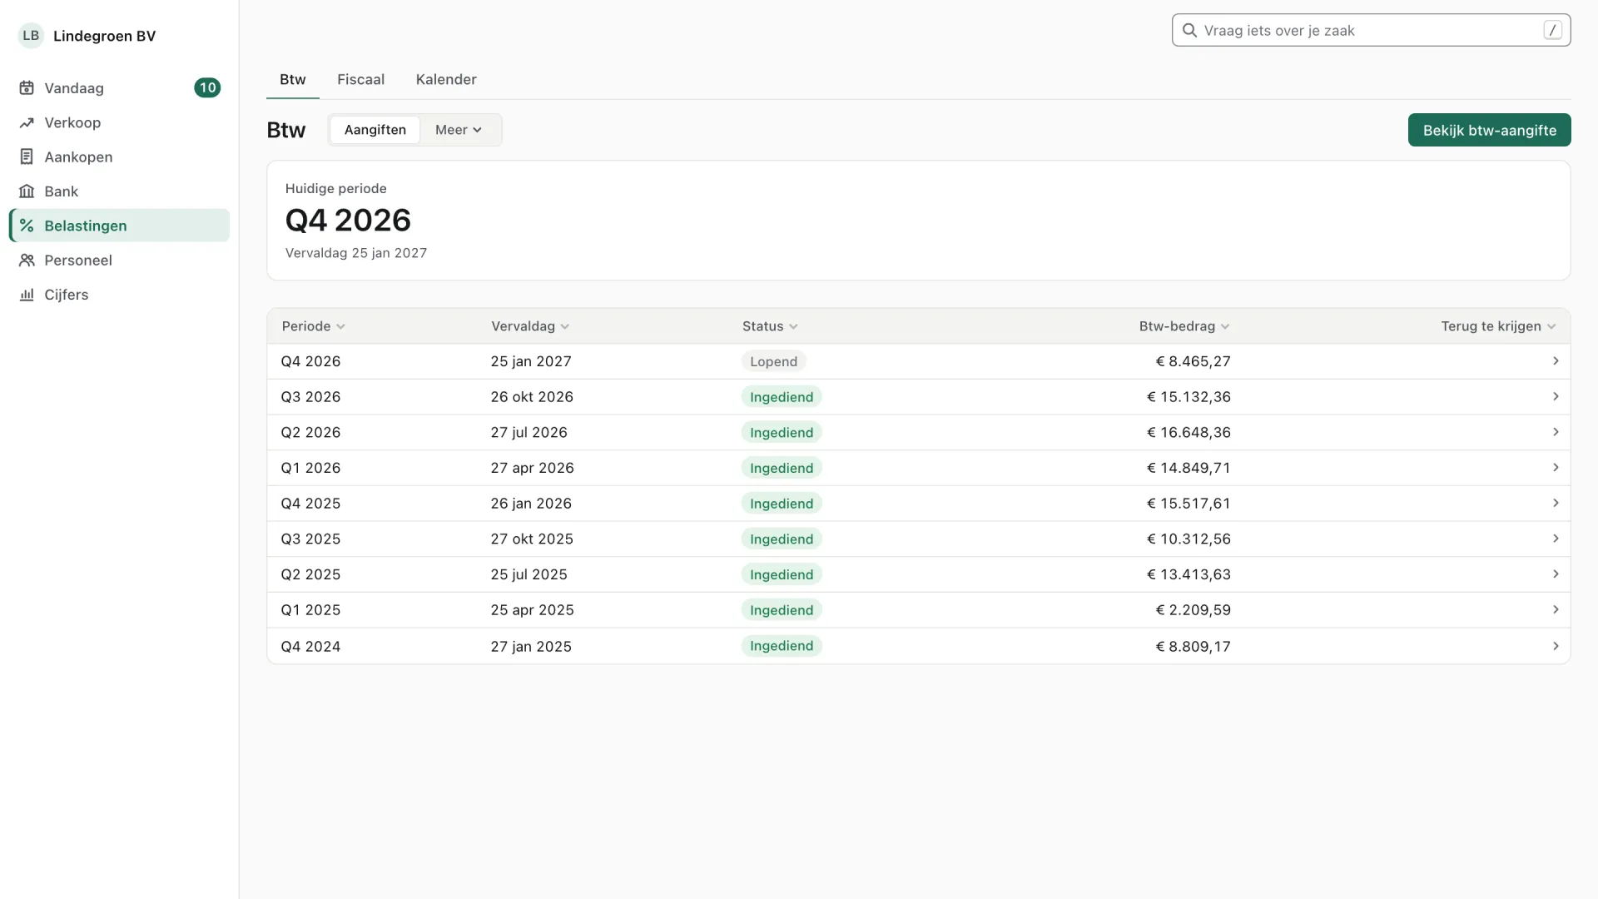Click the Aankopen receipt icon
Viewport: 1598px width, 899px height.
(x=27, y=156)
